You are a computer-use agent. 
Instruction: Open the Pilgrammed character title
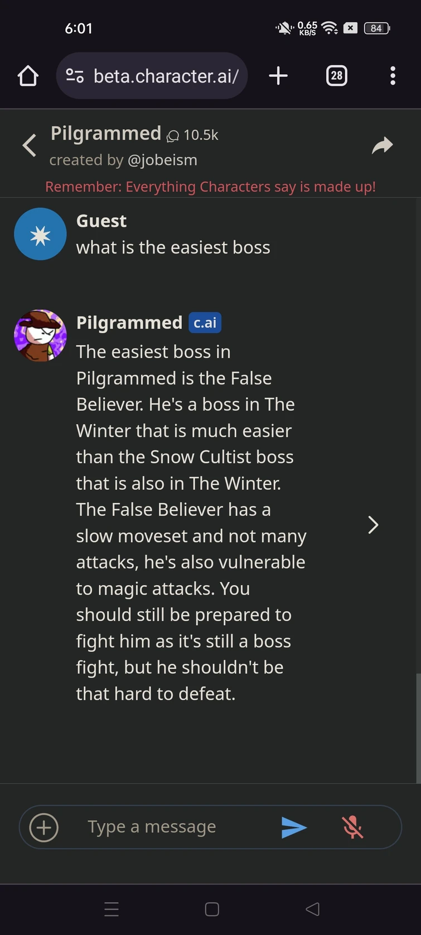pyautogui.click(x=106, y=134)
